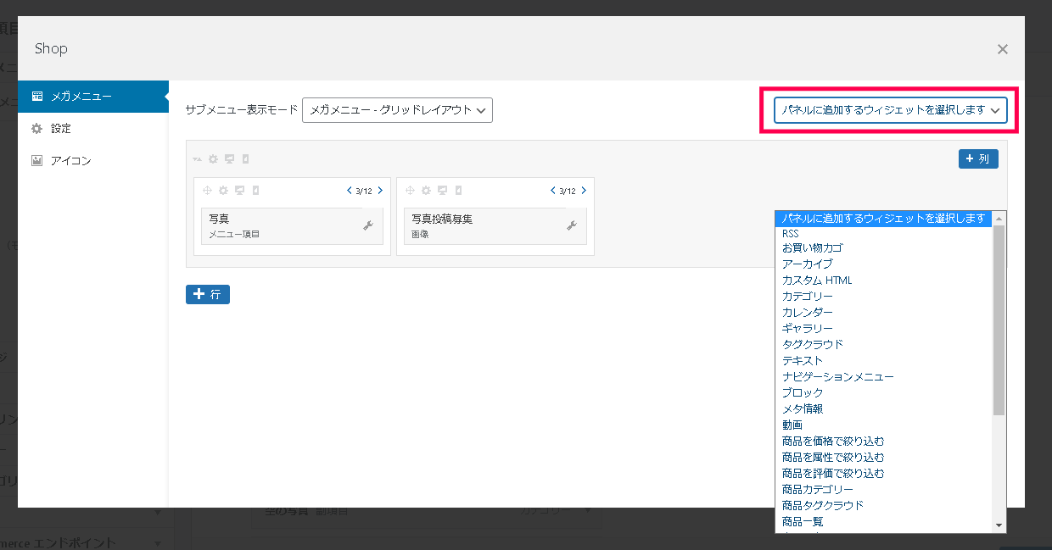This screenshot has height=550, width=1052.
Task: Decrease width of 写真 column
Action: click(350, 191)
